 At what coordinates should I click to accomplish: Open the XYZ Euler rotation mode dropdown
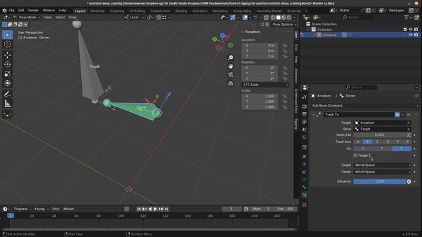pos(265,85)
